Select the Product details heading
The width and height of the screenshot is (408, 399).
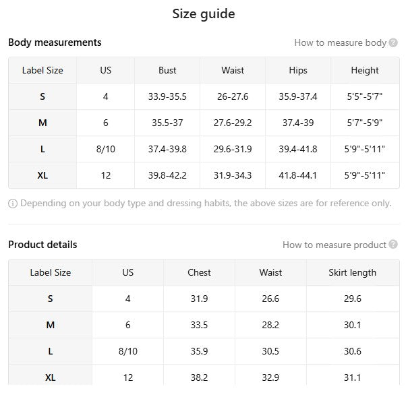(42, 245)
